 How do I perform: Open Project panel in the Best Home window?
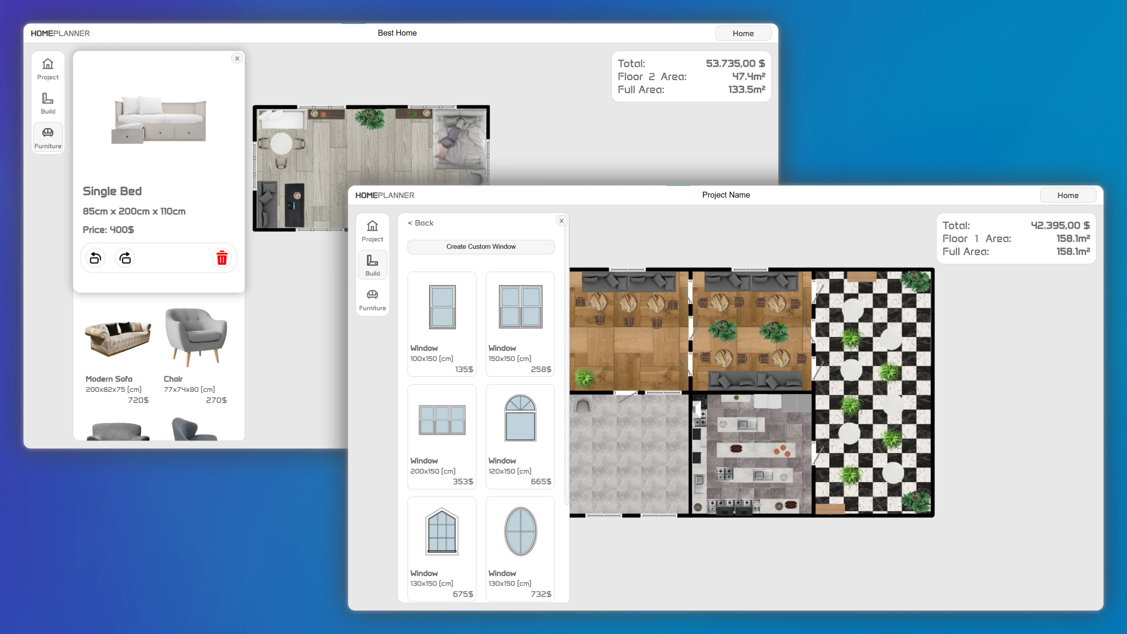click(x=48, y=69)
